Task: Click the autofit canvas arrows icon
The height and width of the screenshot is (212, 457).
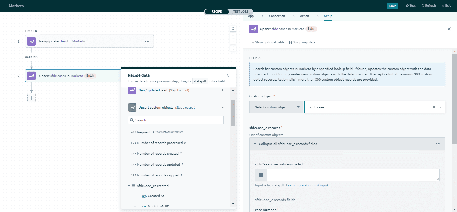Action: tap(233, 48)
